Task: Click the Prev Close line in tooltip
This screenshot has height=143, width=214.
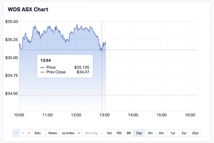Action: (65, 72)
